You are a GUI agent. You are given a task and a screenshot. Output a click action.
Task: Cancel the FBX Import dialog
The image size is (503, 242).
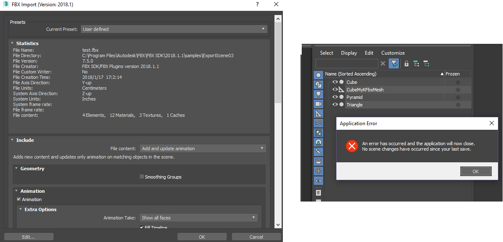(x=256, y=237)
